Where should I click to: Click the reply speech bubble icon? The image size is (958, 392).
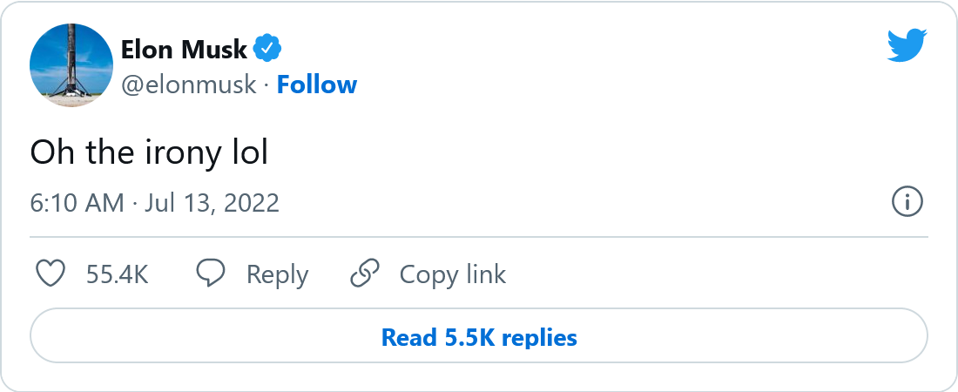pos(211,274)
